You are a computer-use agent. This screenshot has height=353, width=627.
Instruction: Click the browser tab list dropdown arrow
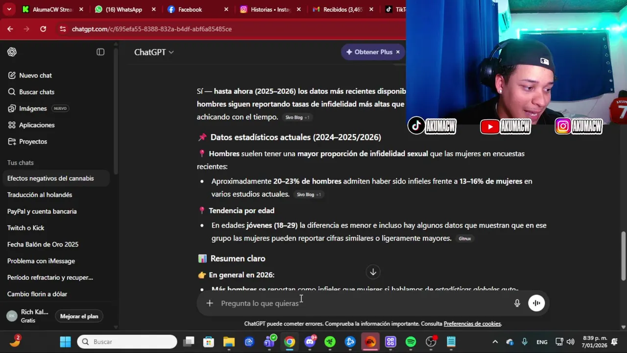tap(9, 9)
